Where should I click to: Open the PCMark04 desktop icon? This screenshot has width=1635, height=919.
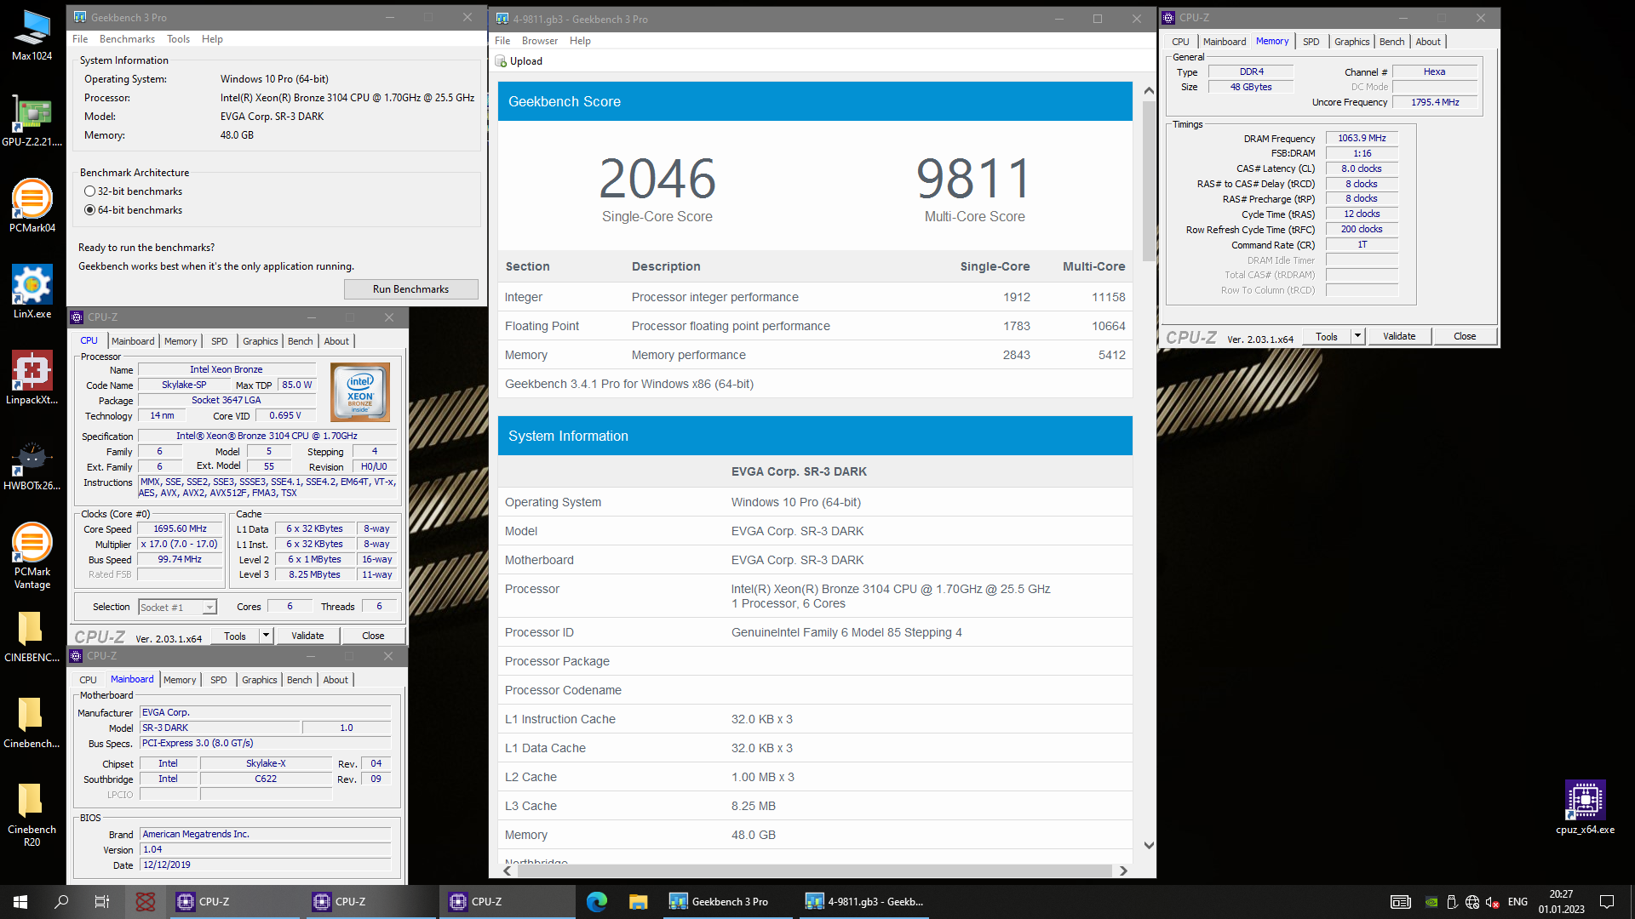pyautogui.click(x=32, y=207)
